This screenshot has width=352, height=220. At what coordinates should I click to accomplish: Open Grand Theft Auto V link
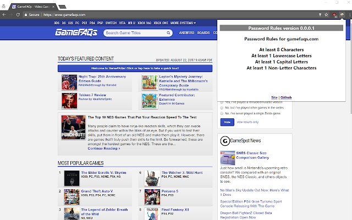tap(97, 191)
